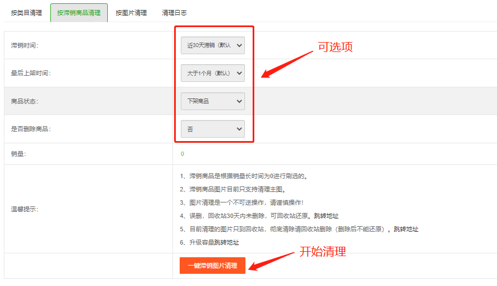
Task: Open the 按图片清理 tab
Action: click(131, 13)
